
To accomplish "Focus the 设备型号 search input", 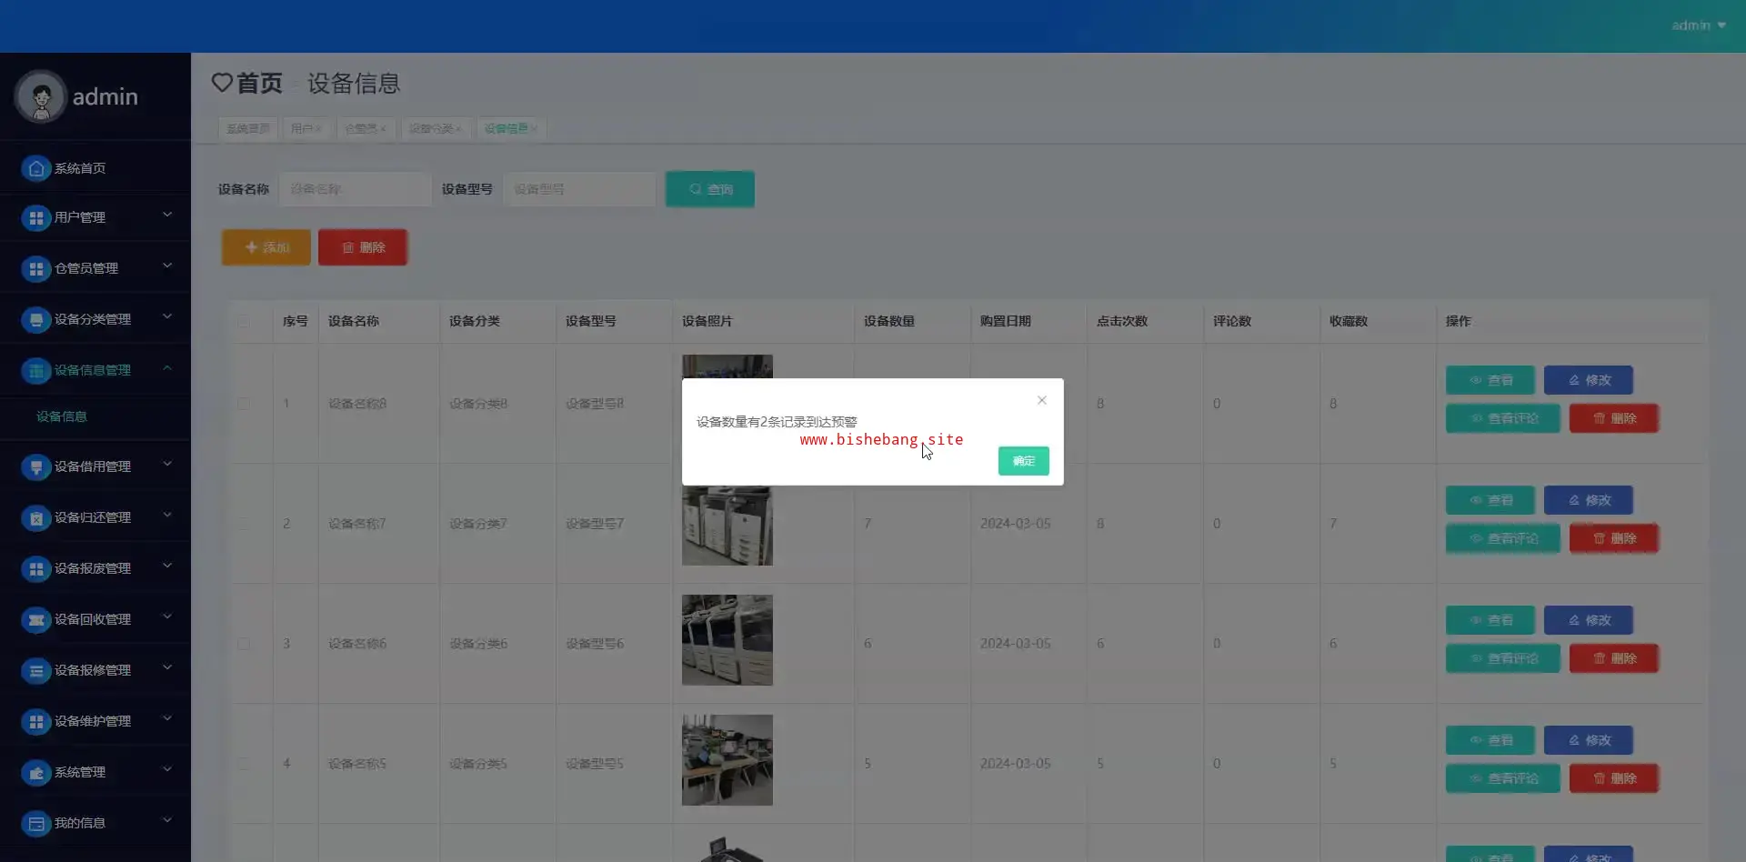I will (x=579, y=189).
